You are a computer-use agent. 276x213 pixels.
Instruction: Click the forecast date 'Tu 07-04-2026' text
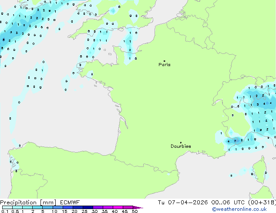click(183, 203)
